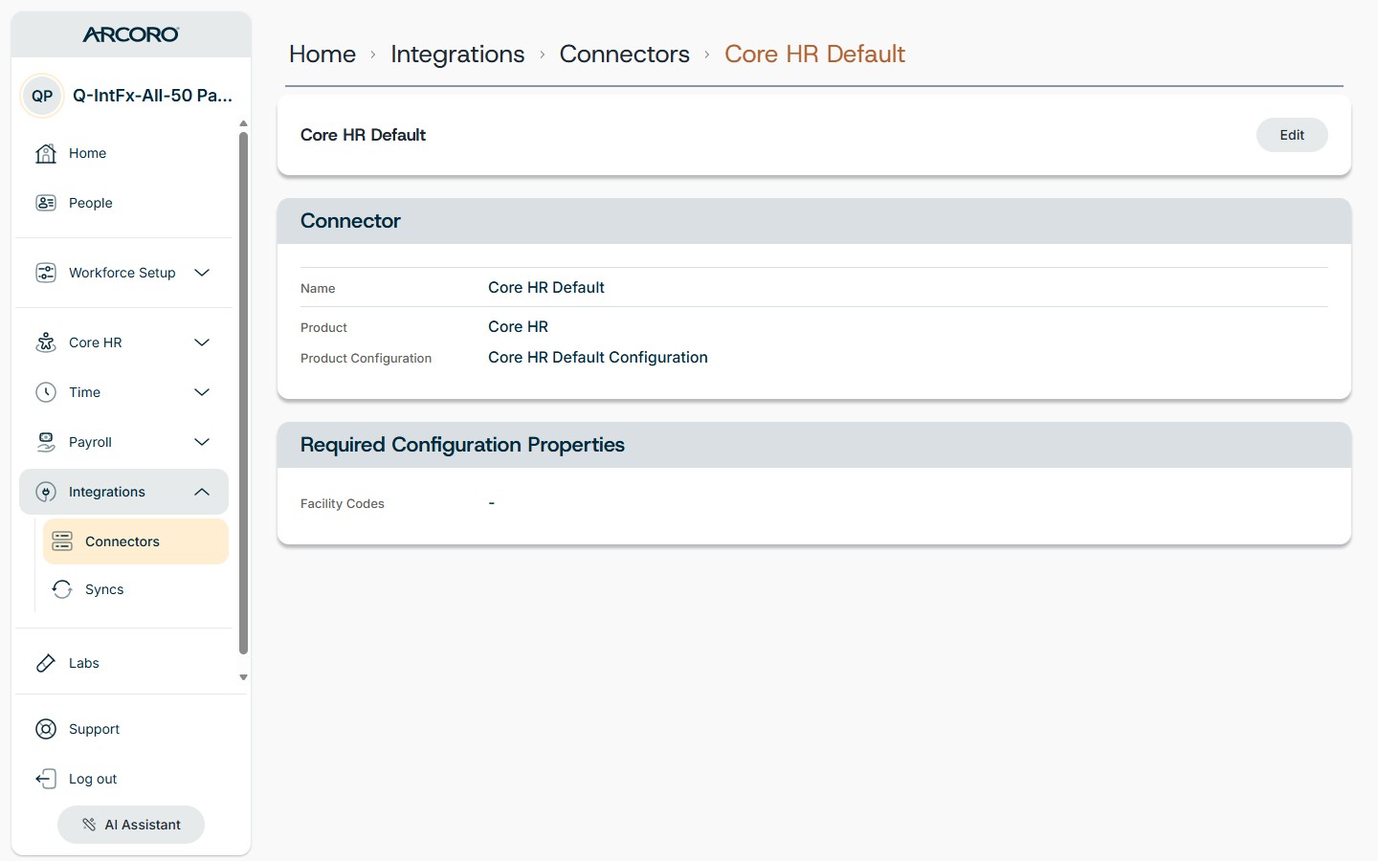Go to Home breadcrumb link
The width and height of the screenshot is (1378, 861).
point(322,54)
